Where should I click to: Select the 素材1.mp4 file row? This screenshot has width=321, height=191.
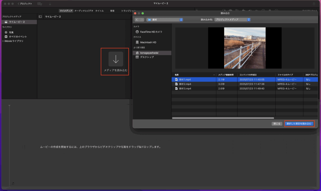245,79
